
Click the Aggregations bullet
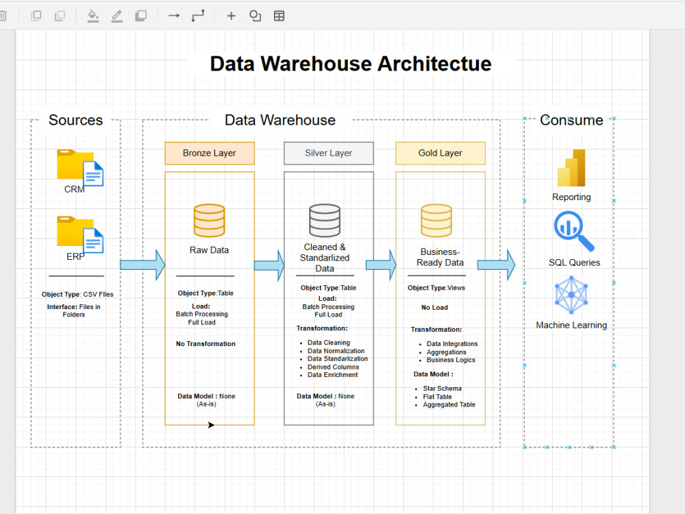click(447, 352)
